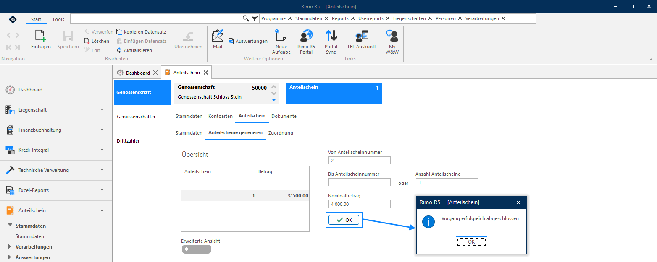Click OK below Nominalbetrag
This screenshot has width=657, height=262.
tap(344, 220)
